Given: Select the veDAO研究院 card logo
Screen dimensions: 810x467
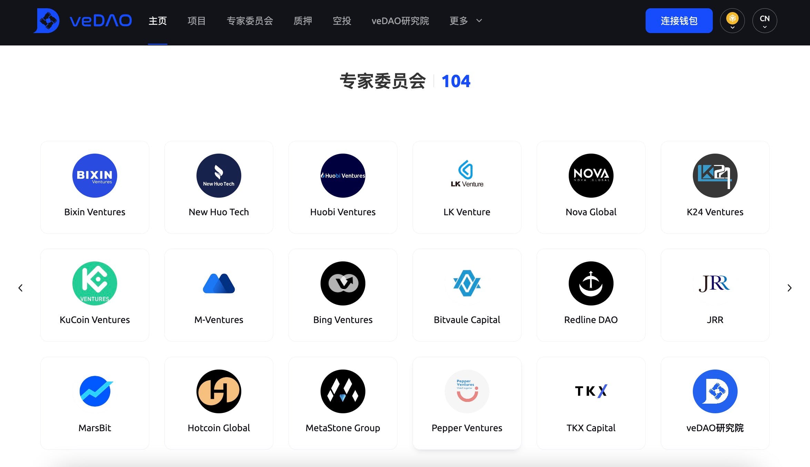Looking at the screenshot, I should tap(715, 391).
